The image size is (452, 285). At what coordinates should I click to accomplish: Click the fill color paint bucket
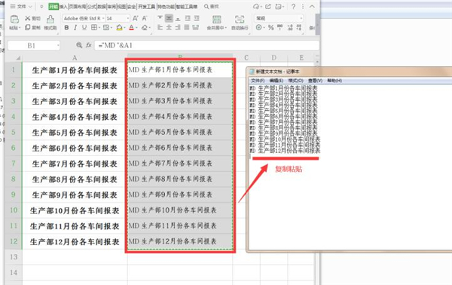119,28
